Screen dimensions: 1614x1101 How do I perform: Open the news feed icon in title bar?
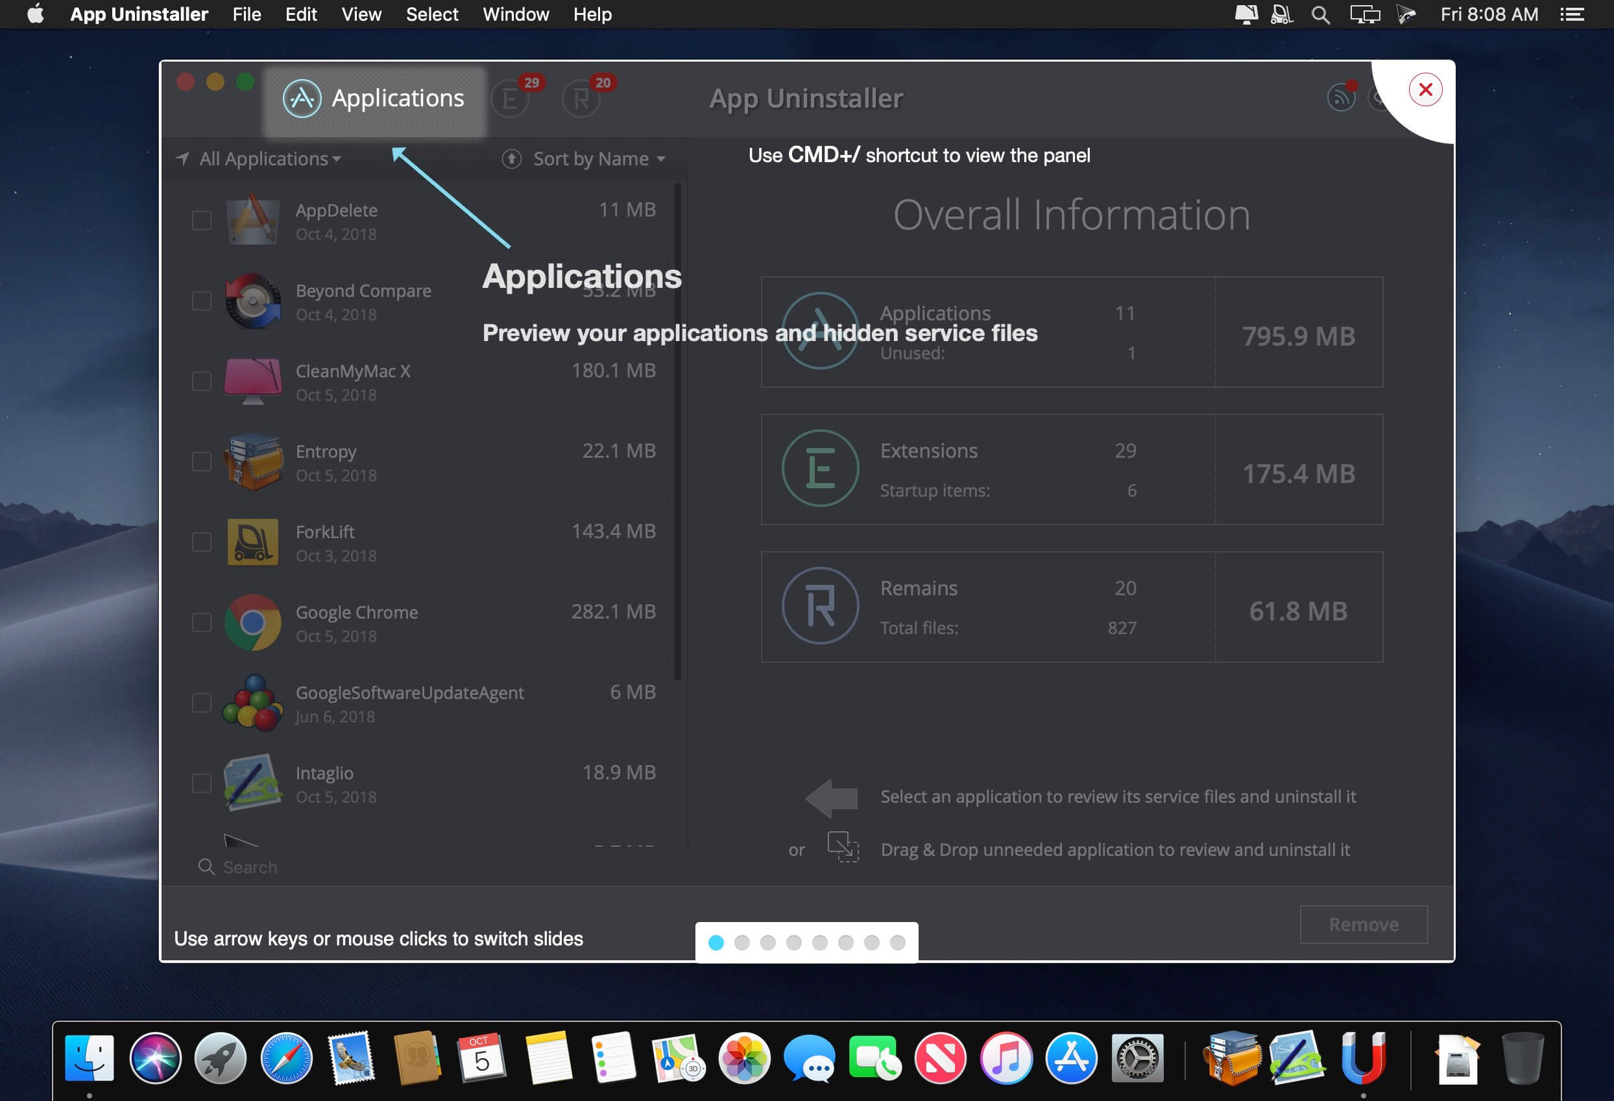1341,97
